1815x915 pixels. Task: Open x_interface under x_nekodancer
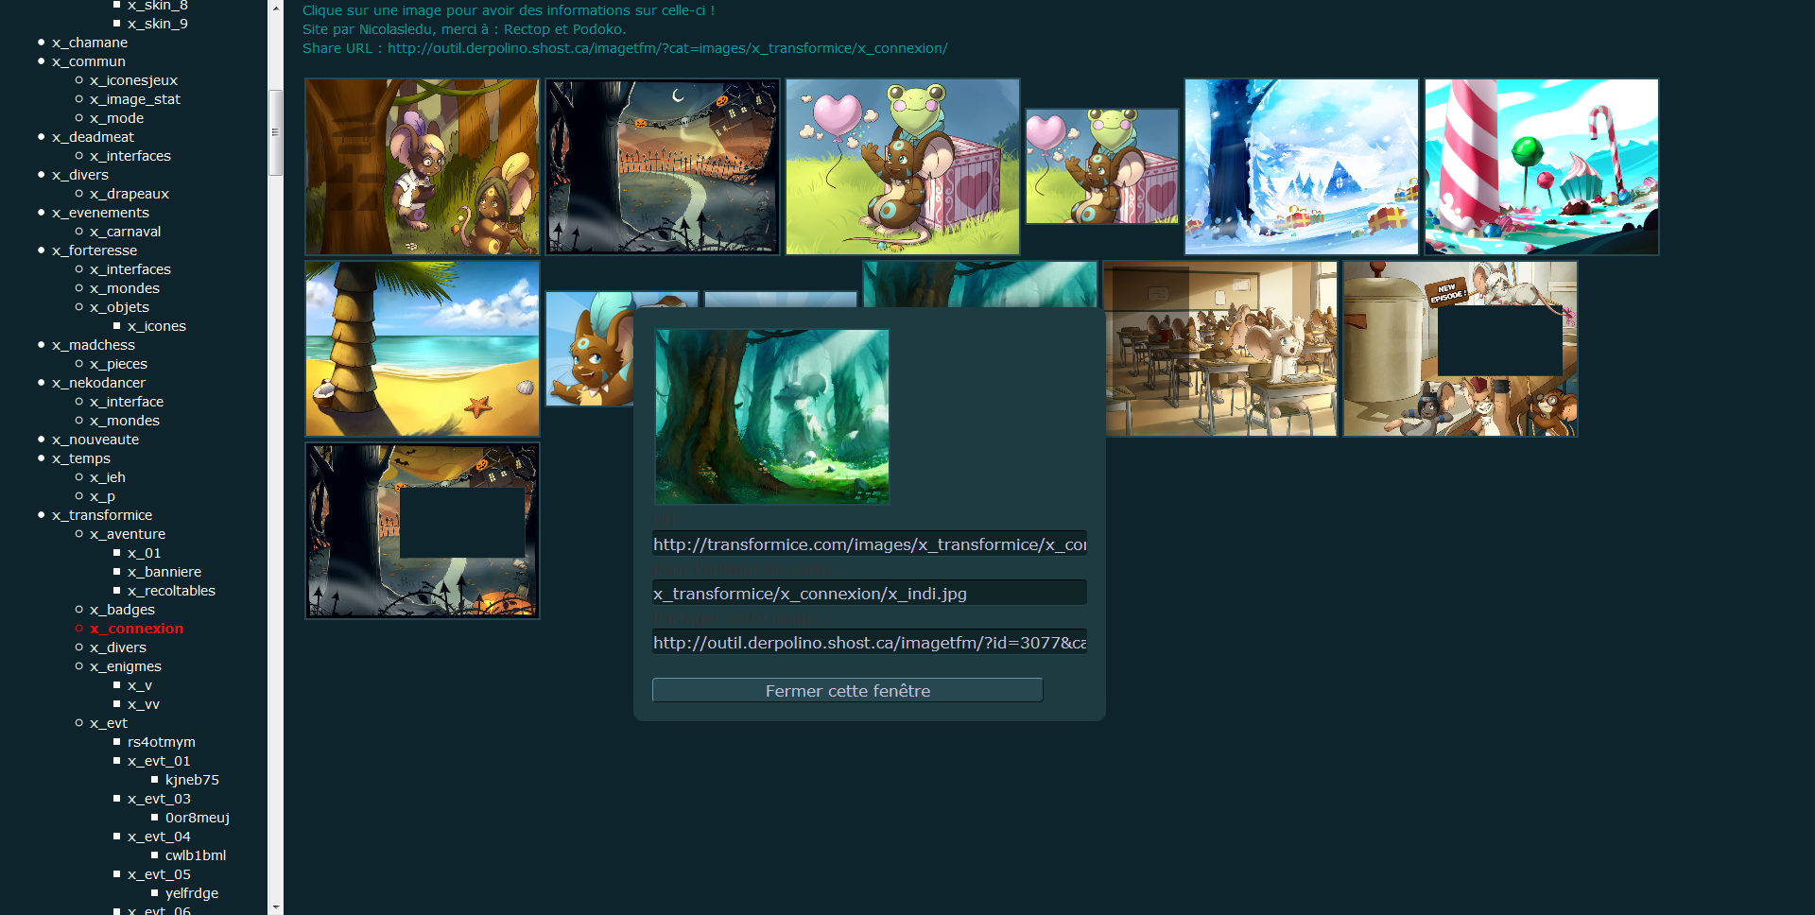(x=127, y=402)
